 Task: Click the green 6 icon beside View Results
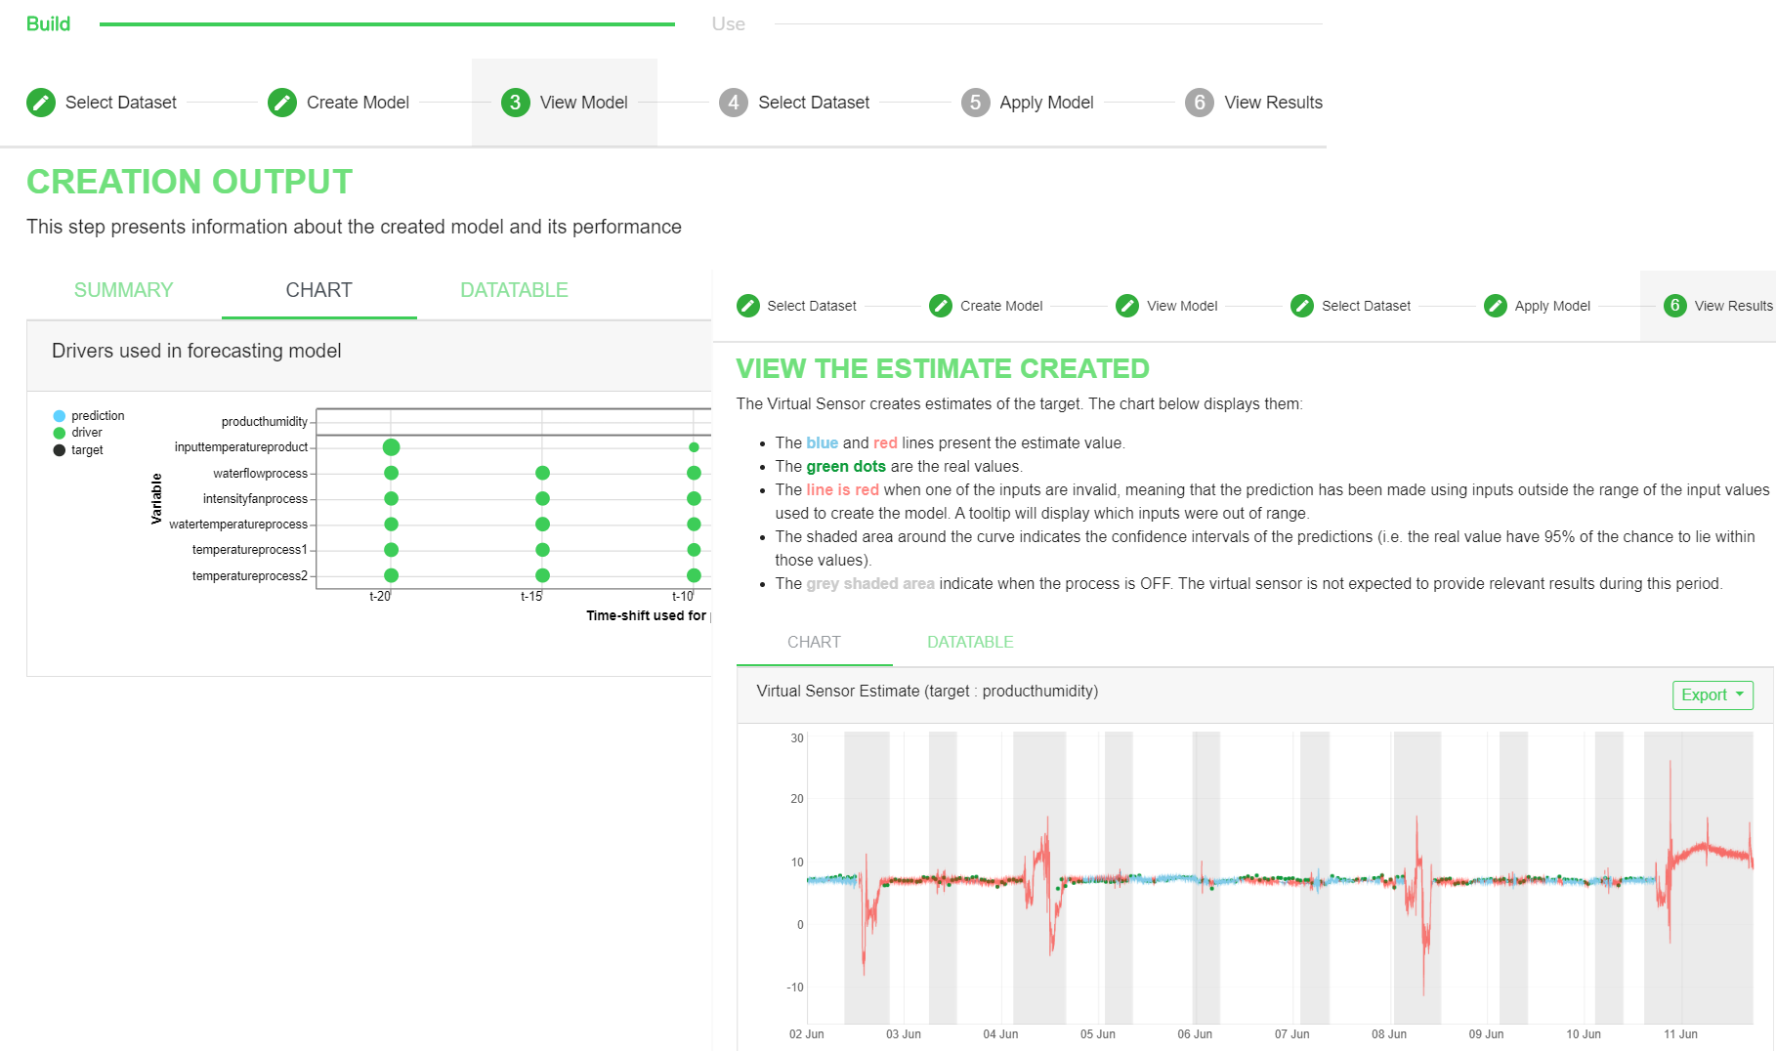click(x=1675, y=306)
